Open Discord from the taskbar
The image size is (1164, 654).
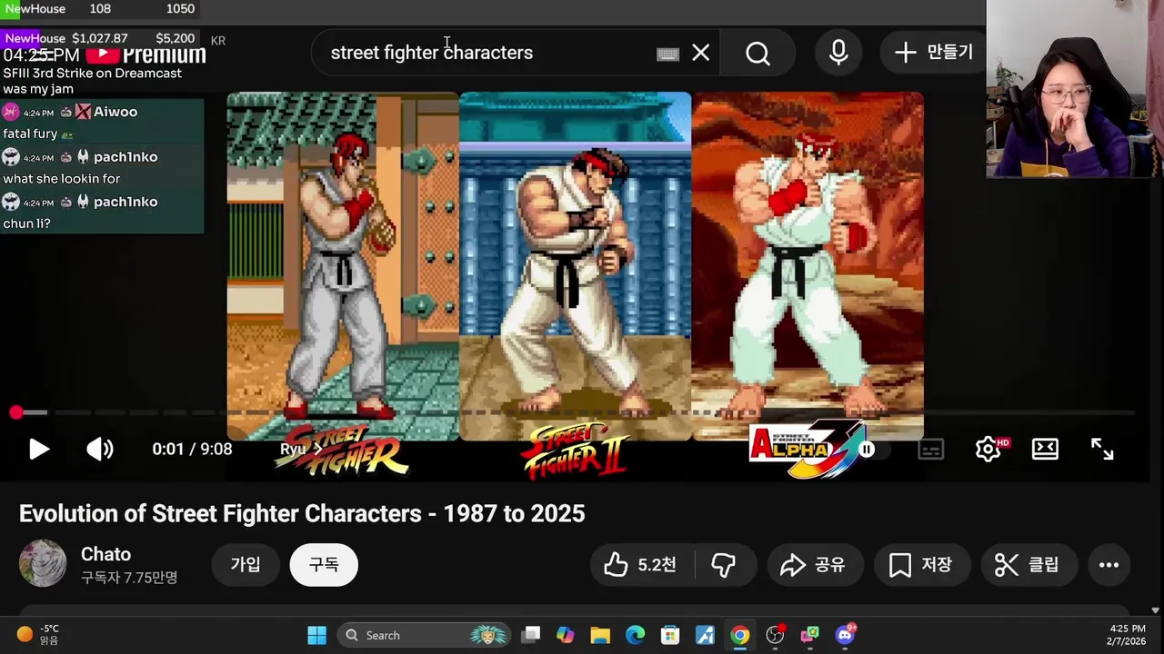845,635
